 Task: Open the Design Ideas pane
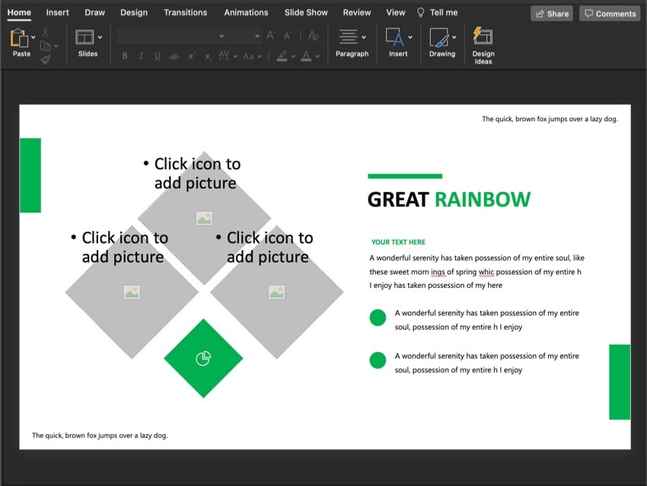483,37
